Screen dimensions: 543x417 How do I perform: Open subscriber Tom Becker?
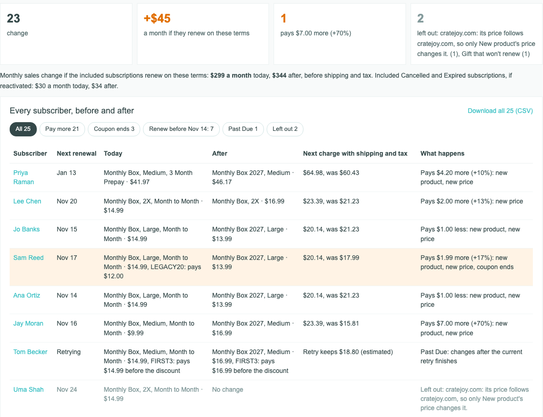30,352
